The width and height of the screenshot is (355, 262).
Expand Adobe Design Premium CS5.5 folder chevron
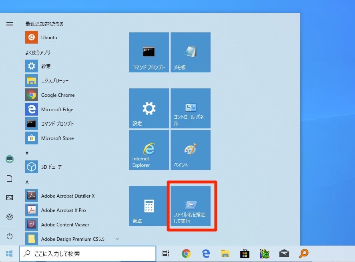(x=117, y=239)
